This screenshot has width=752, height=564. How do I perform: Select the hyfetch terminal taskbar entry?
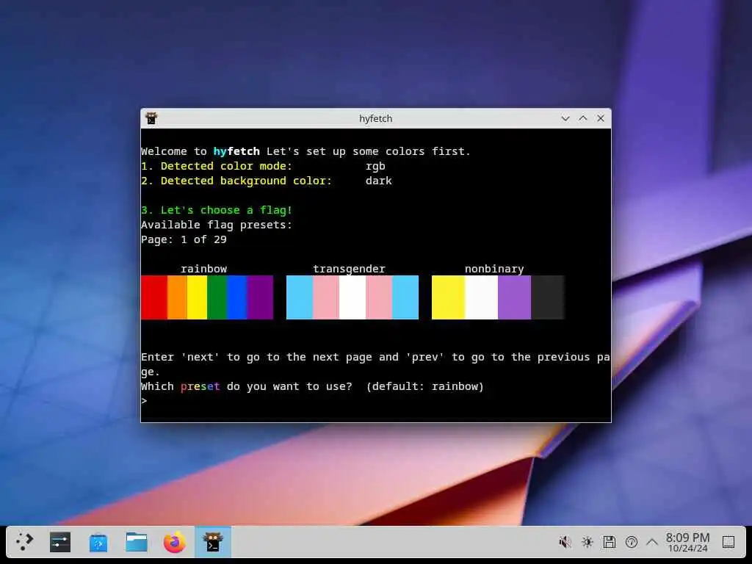(x=213, y=542)
